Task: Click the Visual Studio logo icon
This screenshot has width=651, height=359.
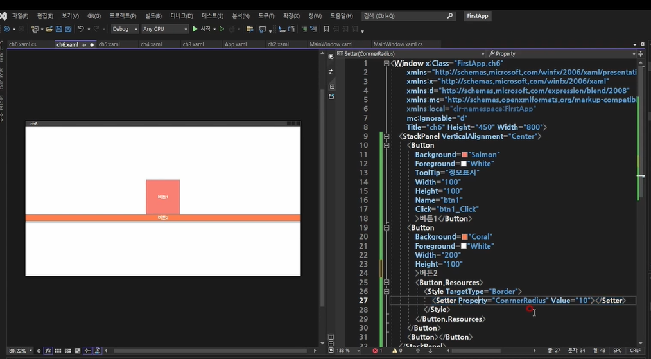Action: coord(3,16)
